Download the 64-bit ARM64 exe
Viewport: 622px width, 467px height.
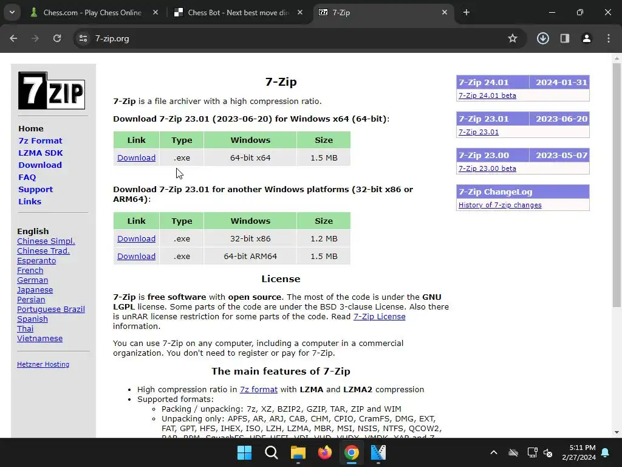137,256
